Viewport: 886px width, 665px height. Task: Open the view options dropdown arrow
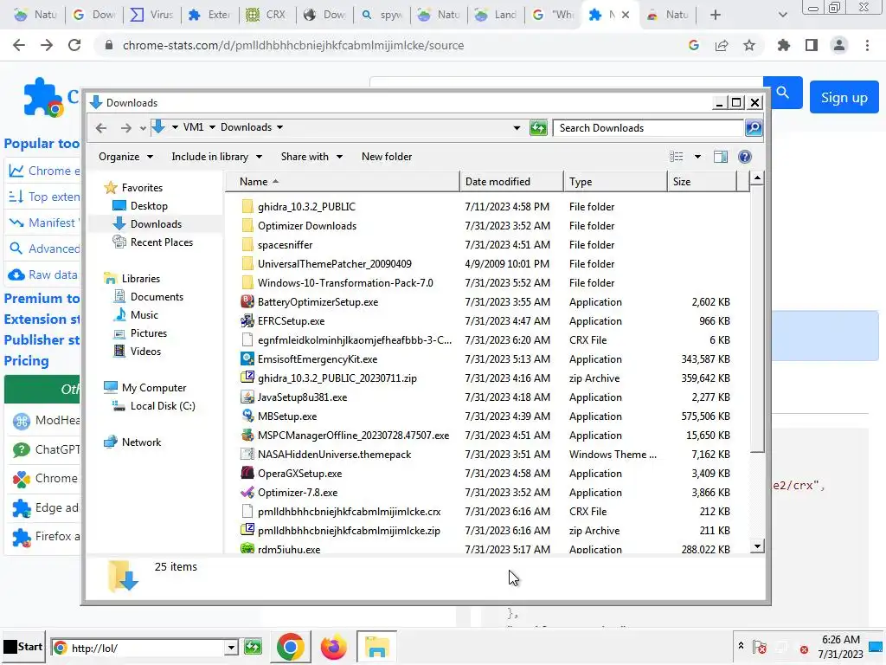click(x=698, y=157)
